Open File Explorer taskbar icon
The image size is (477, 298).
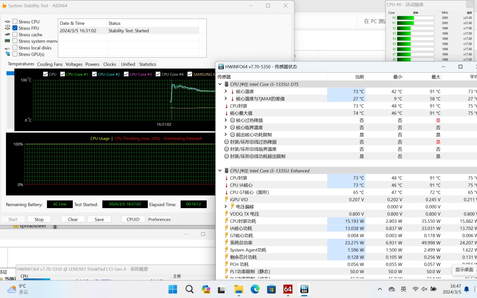[239, 289]
